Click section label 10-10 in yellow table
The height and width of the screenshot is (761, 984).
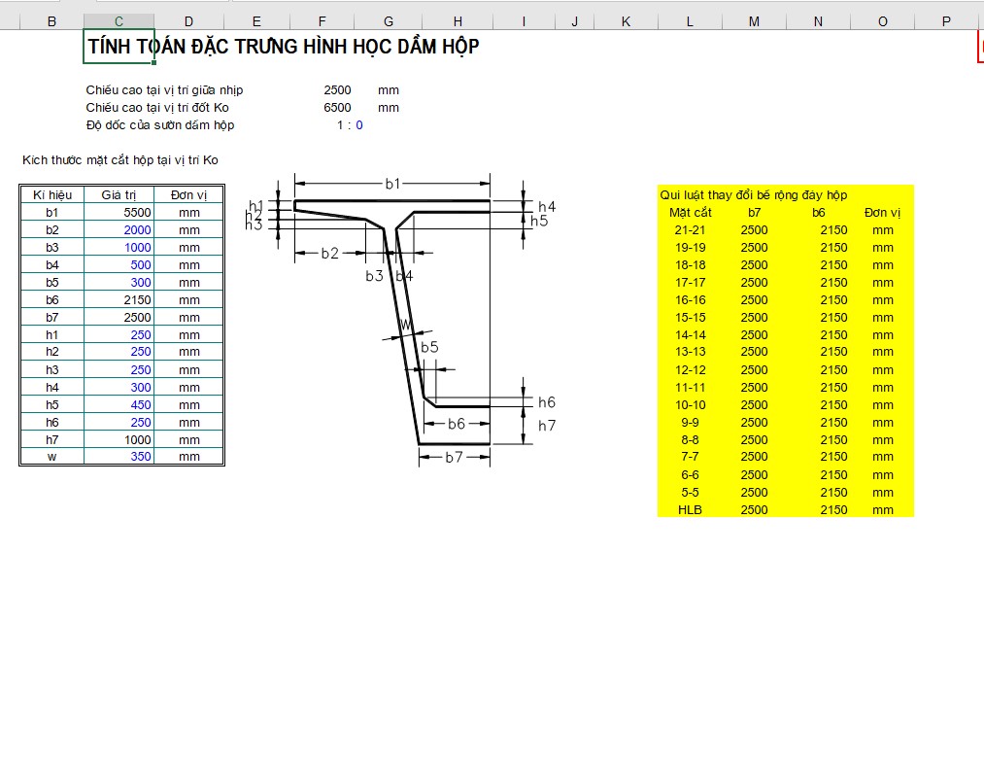[x=690, y=404]
